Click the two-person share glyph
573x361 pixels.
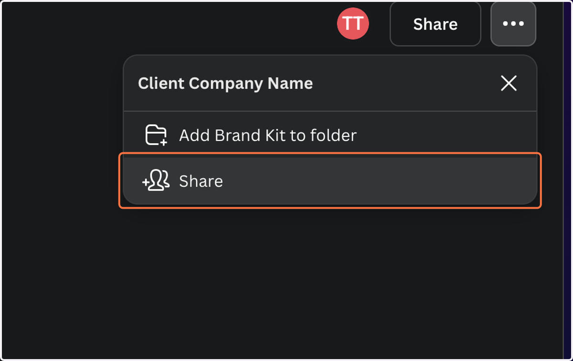tap(156, 181)
